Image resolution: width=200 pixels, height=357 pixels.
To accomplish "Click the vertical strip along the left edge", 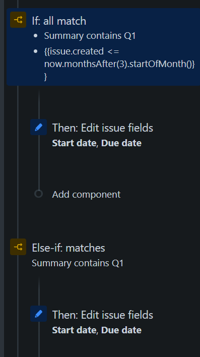I will 2,178.
